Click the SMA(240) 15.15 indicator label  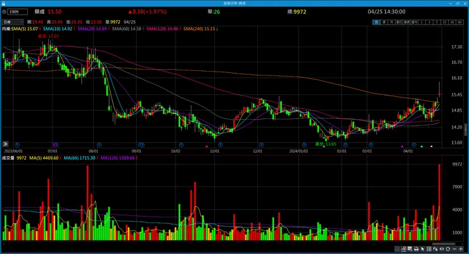[x=199, y=29]
